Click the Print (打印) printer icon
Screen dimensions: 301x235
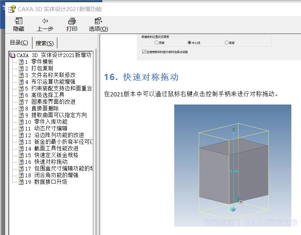[x=72, y=21]
